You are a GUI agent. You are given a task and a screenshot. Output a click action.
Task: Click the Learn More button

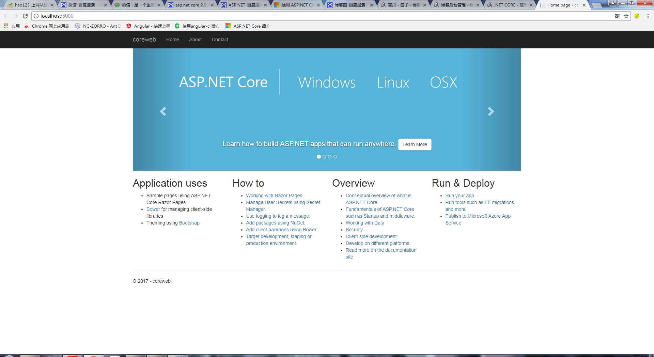[x=415, y=144]
